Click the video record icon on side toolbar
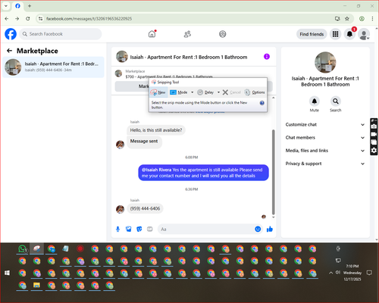 pyautogui.click(x=374, y=134)
